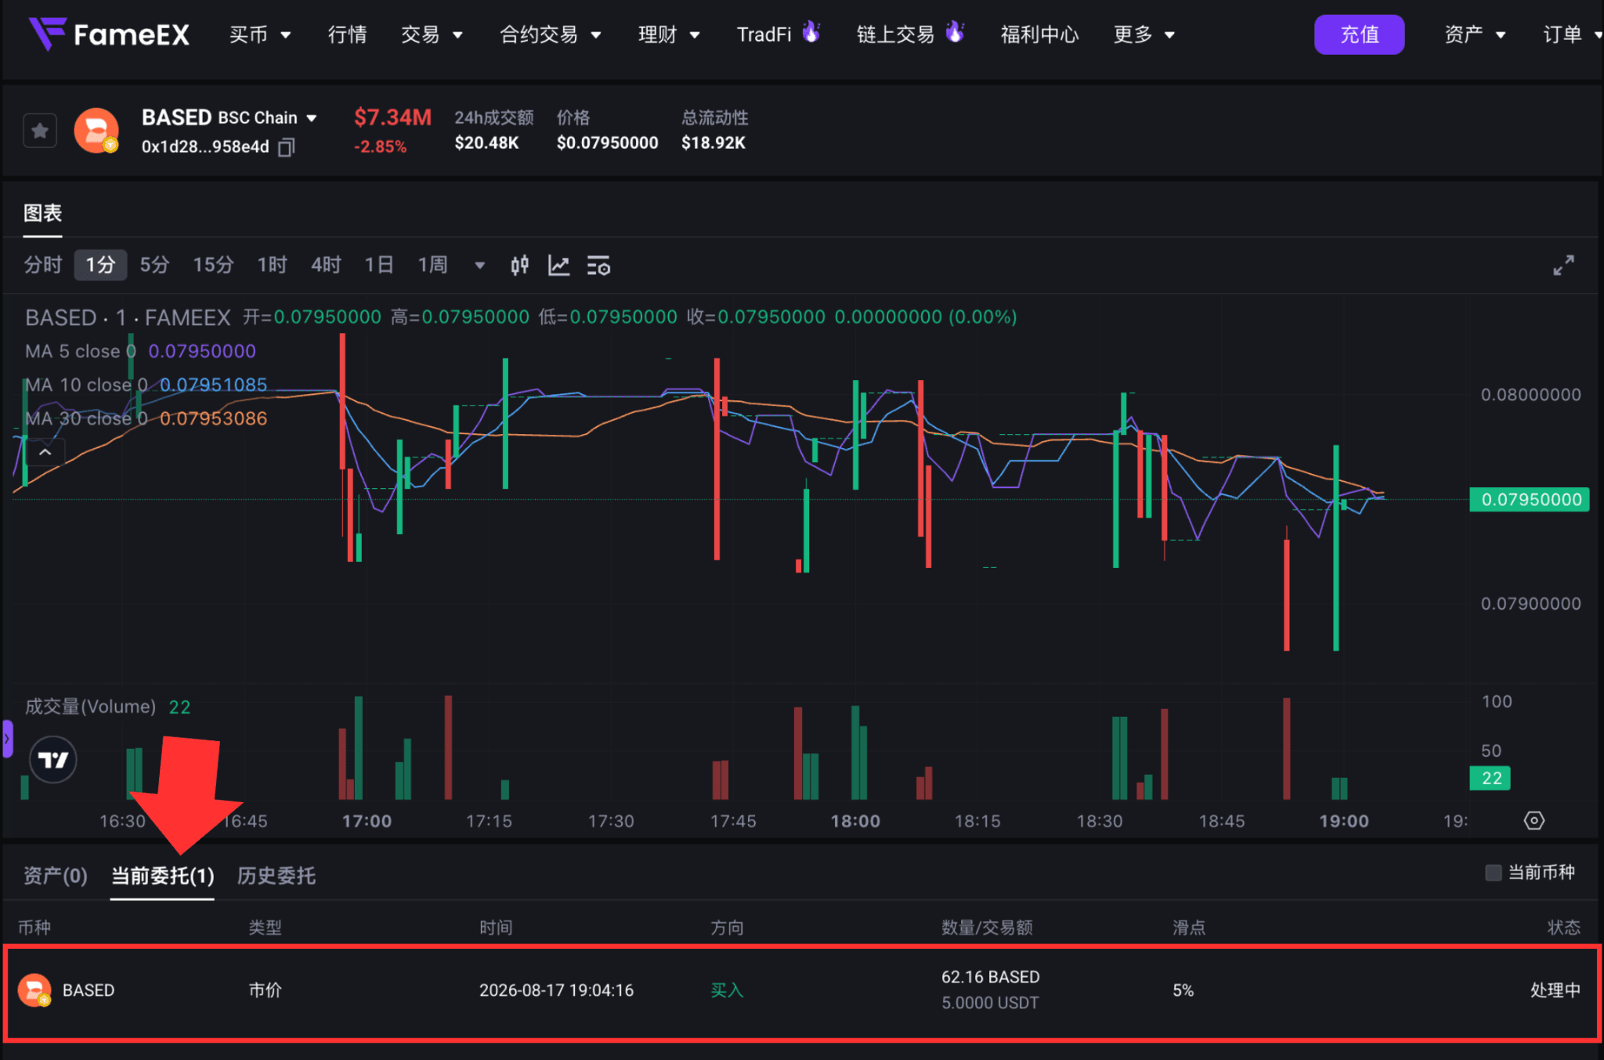Expand the 合约交易 dropdown menu
This screenshot has height=1060, width=1604.
tap(551, 34)
